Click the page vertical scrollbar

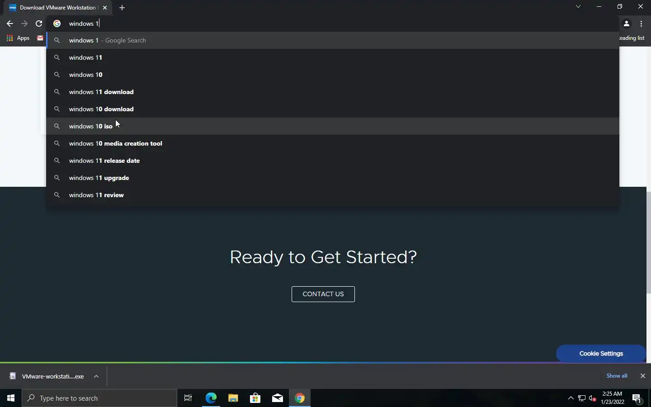(x=649, y=242)
